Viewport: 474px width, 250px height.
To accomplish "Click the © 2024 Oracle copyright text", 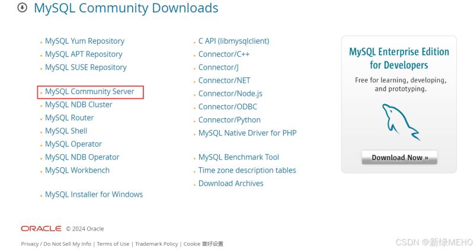I will click(x=85, y=229).
